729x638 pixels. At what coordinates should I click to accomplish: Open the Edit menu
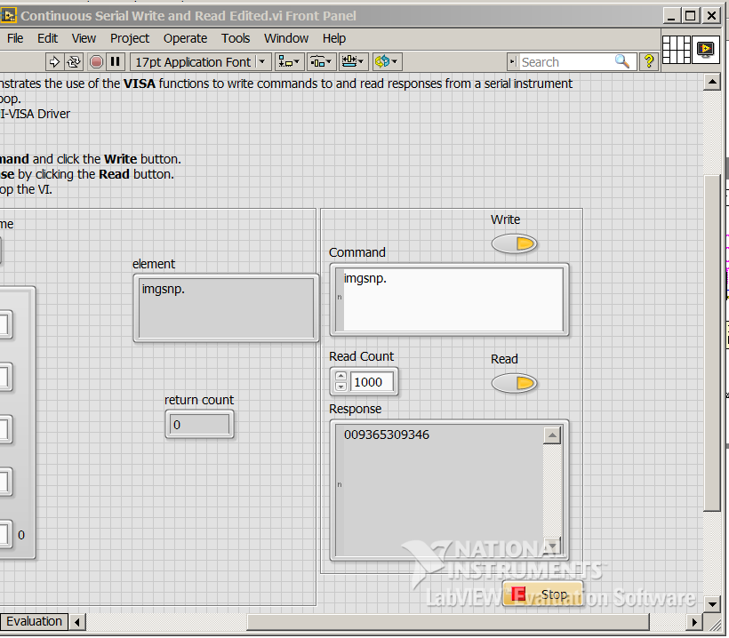(47, 38)
